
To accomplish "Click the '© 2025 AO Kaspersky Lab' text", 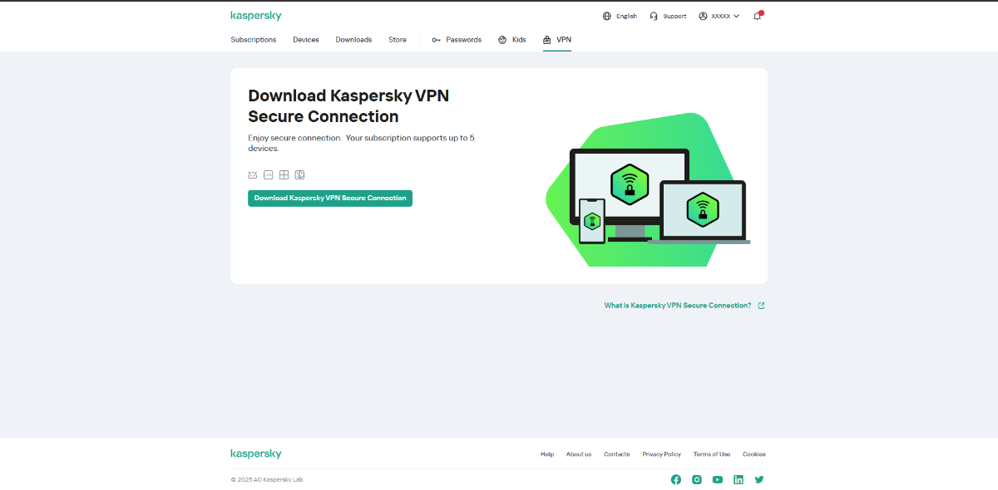I will click(x=267, y=479).
